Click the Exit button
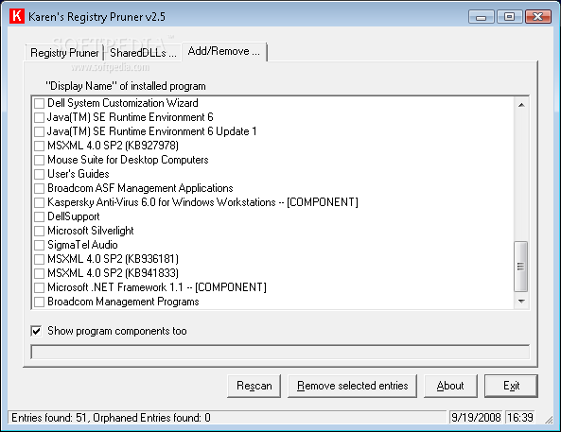 (x=511, y=386)
